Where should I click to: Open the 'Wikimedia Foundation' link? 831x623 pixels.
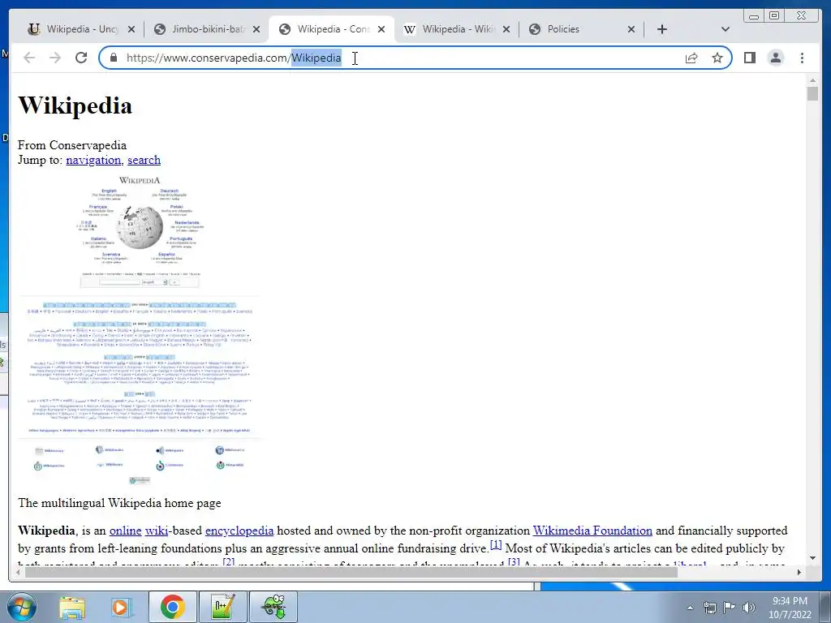592,531
